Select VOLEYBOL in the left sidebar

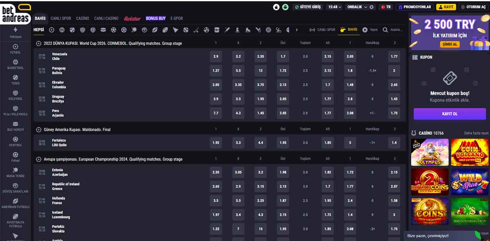click(x=16, y=95)
